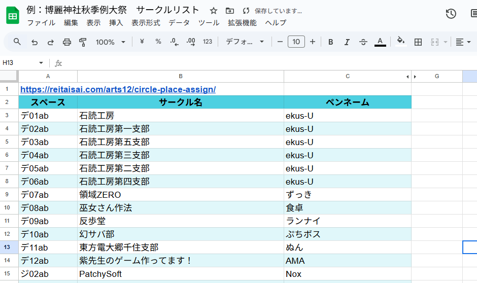
Task: Open the 拡張機能 menu
Action: 242,23
